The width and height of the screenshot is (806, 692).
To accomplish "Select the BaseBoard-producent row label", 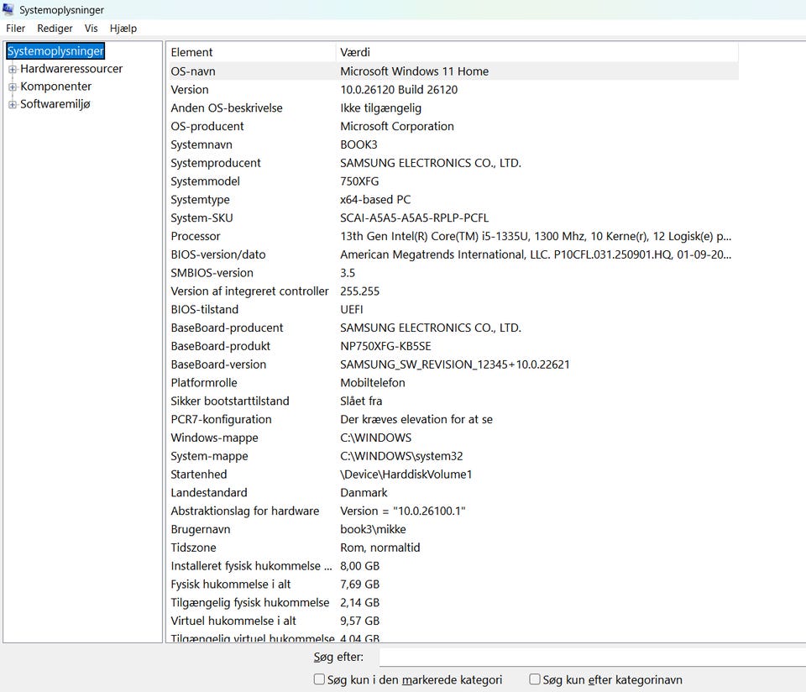I will tap(227, 328).
